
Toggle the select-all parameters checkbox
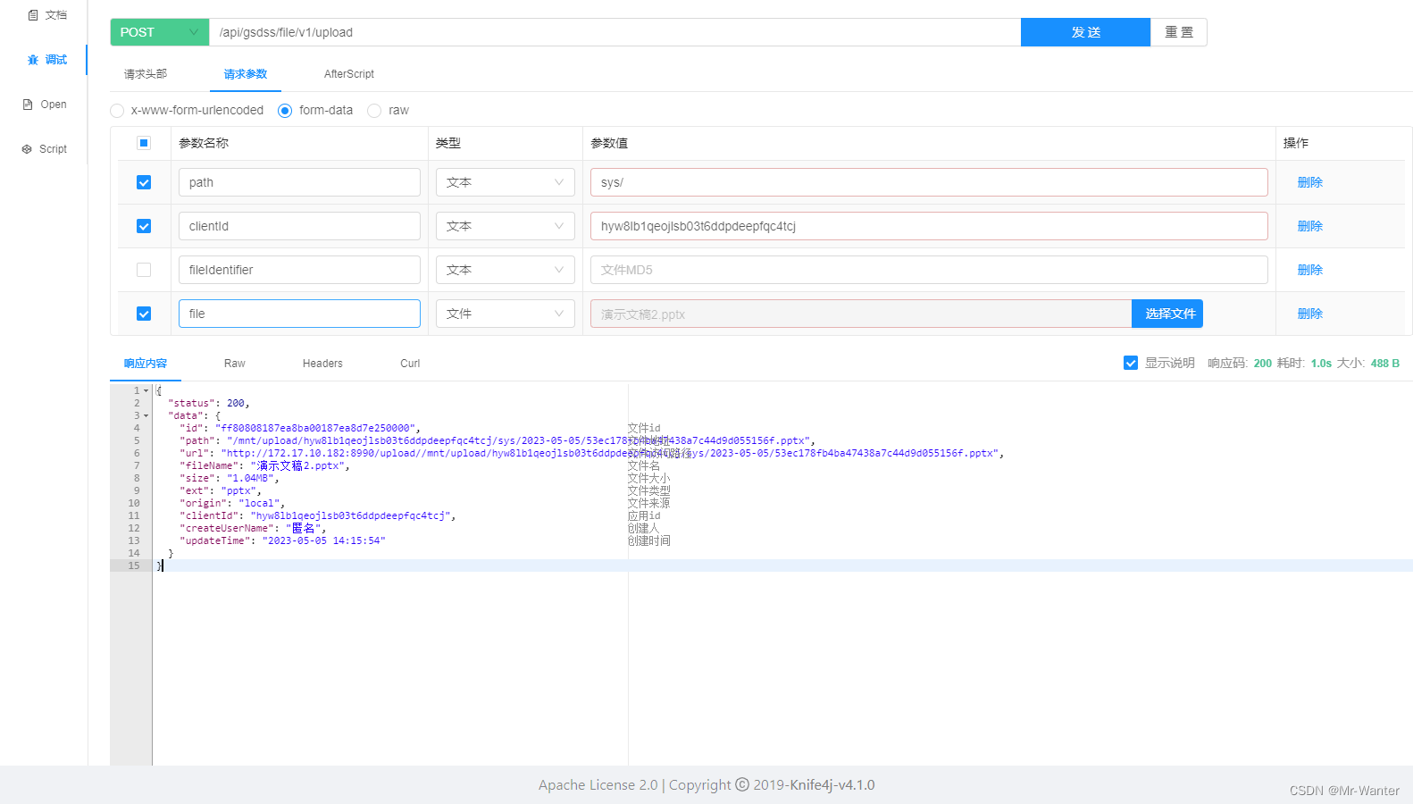click(x=144, y=143)
